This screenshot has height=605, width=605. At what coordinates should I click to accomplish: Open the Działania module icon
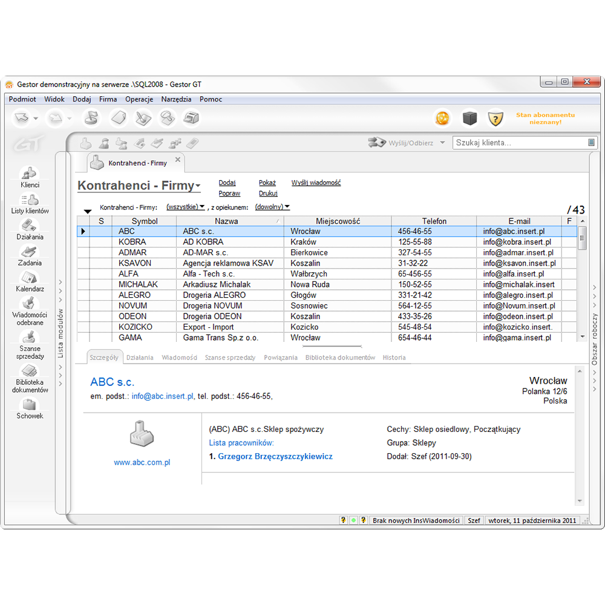[x=30, y=227]
